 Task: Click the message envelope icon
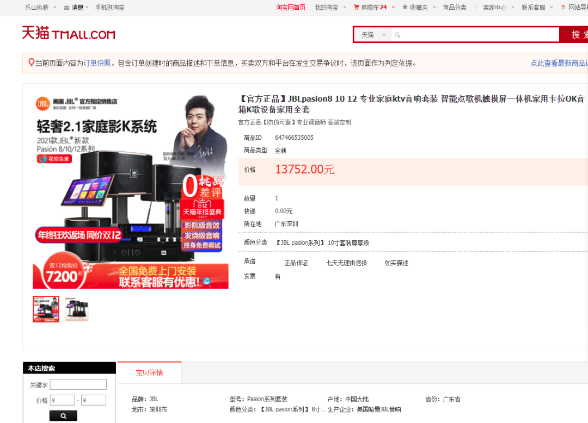tap(66, 8)
